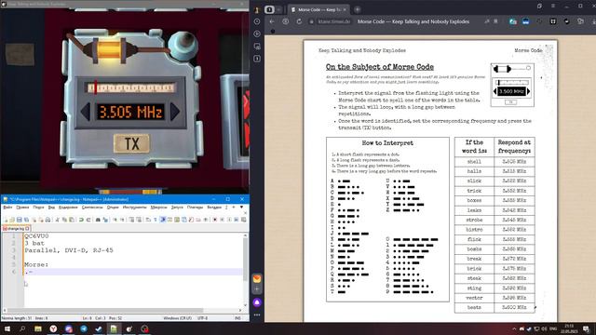Open Find with the binoculars icon
The height and width of the screenshot is (335, 596).
tap(98, 220)
